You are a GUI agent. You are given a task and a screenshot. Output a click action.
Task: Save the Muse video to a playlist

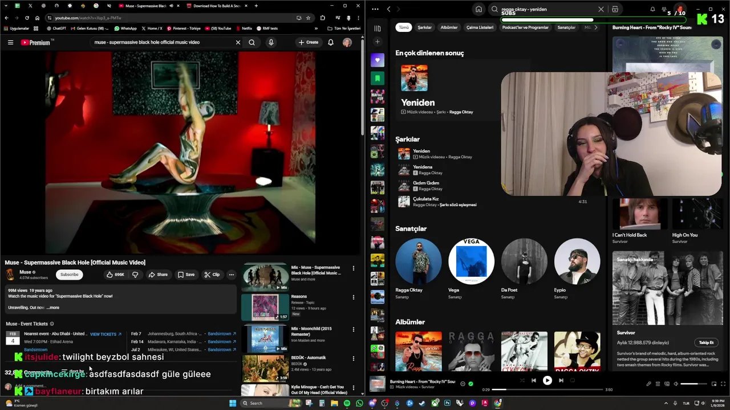[x=186, y=274]
